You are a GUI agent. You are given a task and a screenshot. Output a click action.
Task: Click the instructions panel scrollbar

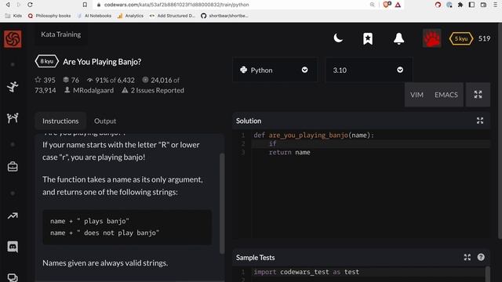pyautogui.click(x=222, y=204)
